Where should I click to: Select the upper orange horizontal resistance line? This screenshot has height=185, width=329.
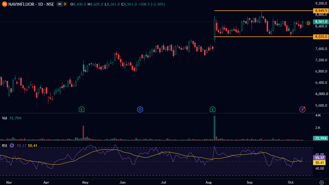[263, 11]
